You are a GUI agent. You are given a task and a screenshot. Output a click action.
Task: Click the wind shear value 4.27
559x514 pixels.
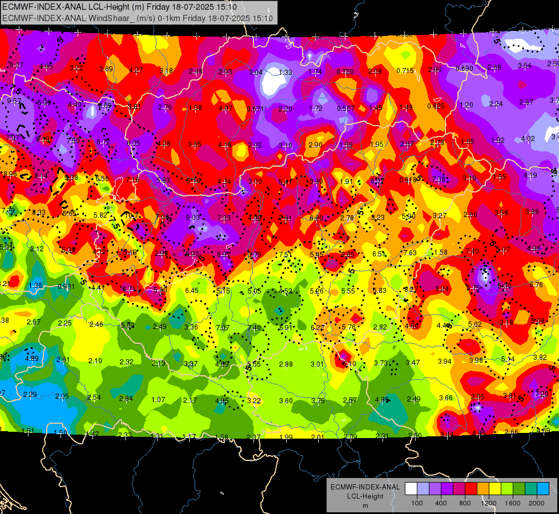[136, 70]
